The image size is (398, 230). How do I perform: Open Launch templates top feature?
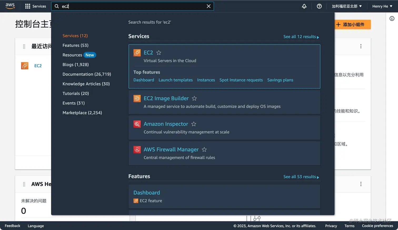(176, 80)
